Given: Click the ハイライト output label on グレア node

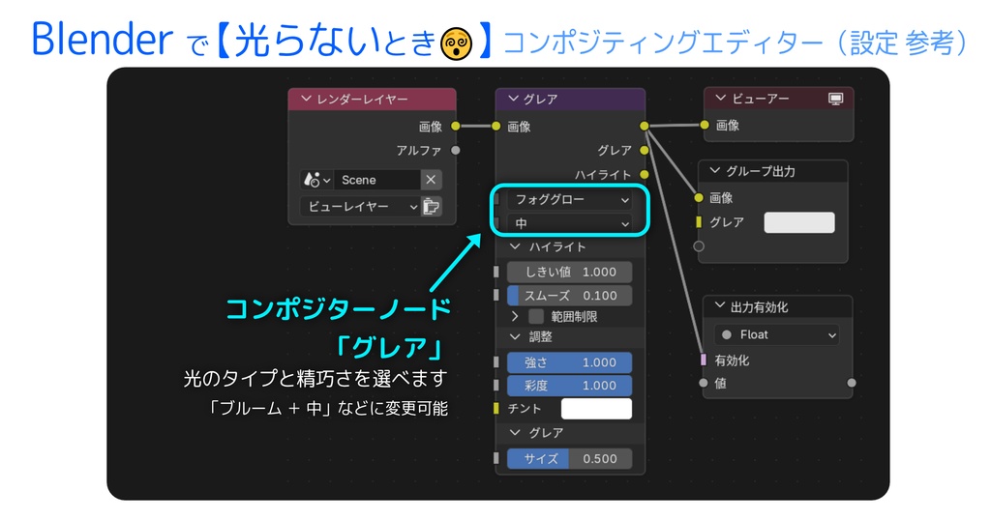Looking at the screenshot, I should (x=603, y=175).
